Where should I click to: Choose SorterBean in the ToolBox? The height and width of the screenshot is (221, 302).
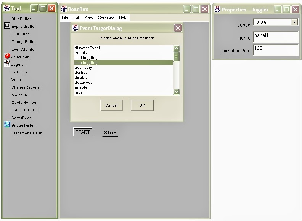pos(21,118)
